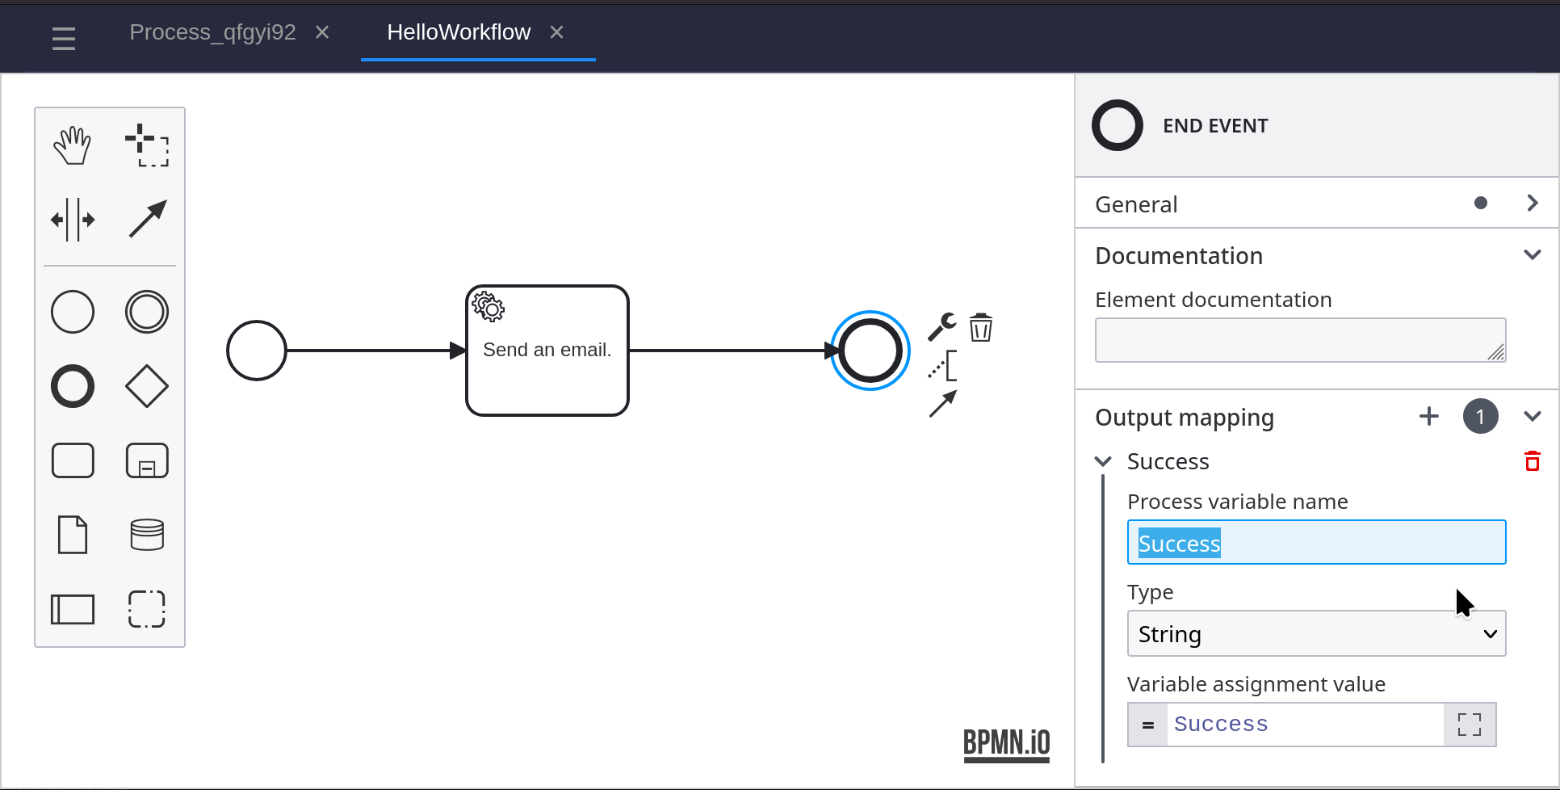
Task: Activate the hand tool
Action: (x=73, y=145)
